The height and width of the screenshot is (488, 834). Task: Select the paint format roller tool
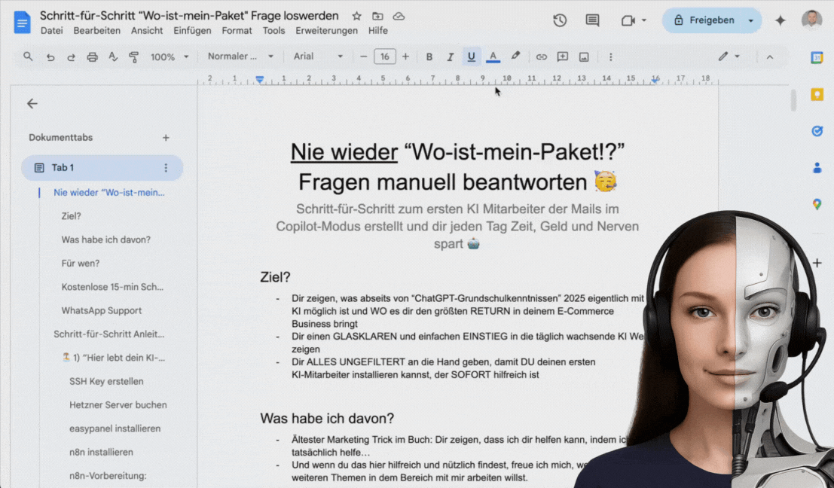(134, 56)
